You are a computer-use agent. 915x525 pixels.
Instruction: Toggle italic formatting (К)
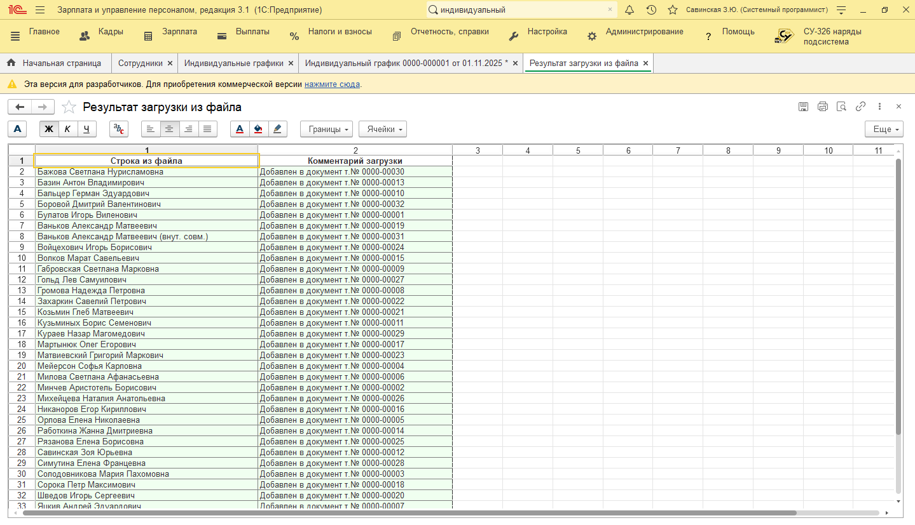coord(68,129)
